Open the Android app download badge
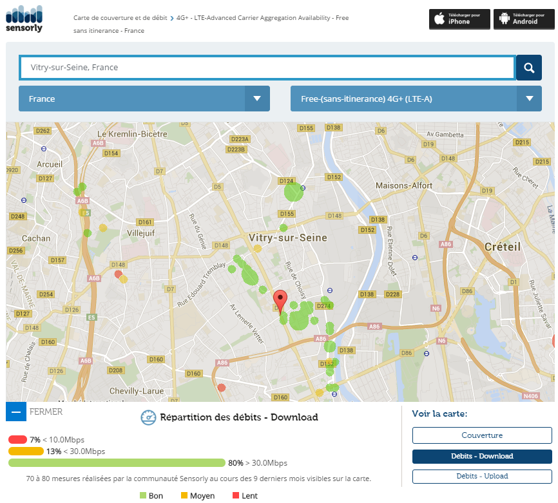The image size is (558, 503). (524, 19)
